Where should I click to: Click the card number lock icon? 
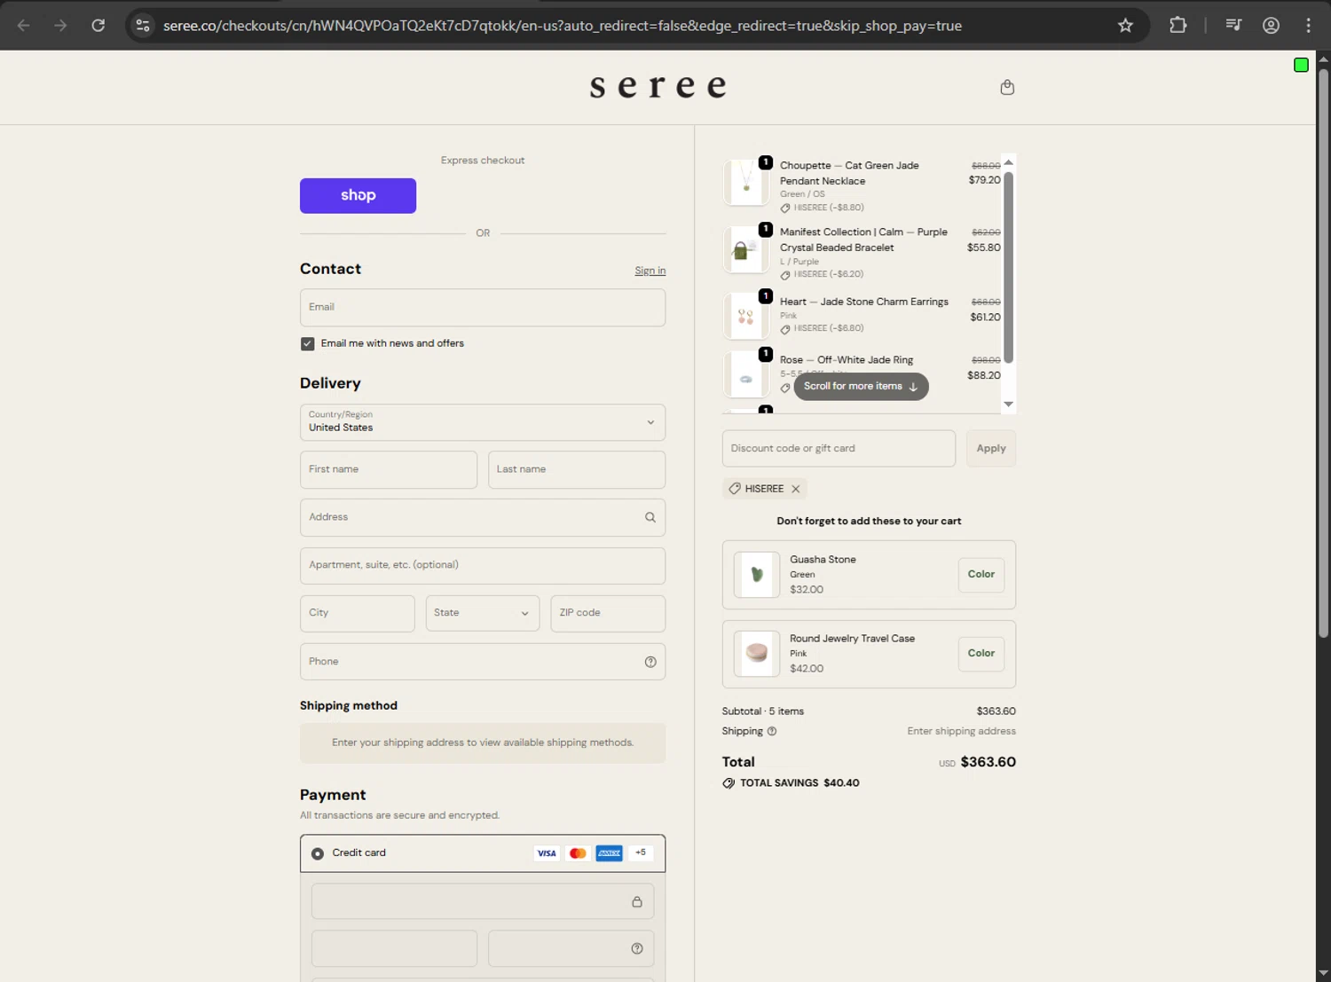pyautogui.click(x=637, y=902)
